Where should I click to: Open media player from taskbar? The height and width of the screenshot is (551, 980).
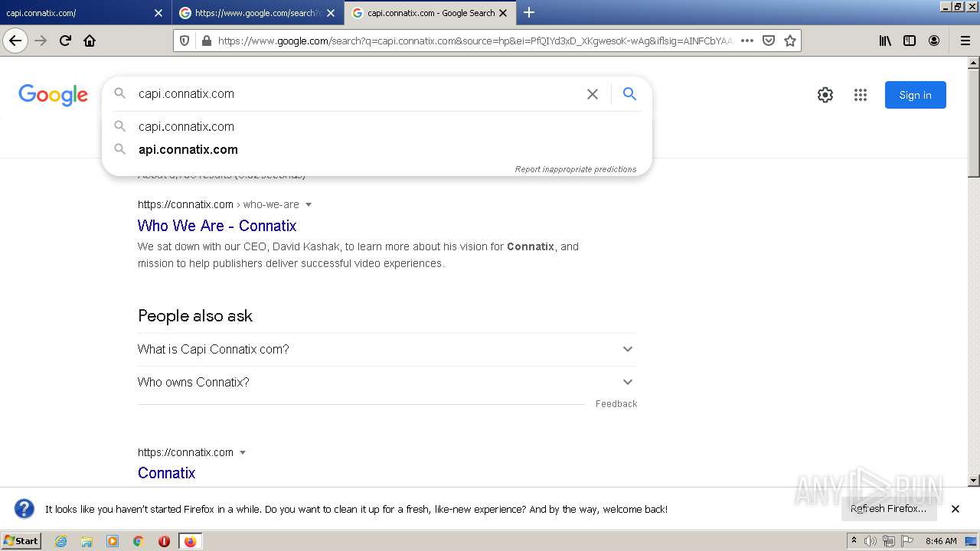(113, 541)
